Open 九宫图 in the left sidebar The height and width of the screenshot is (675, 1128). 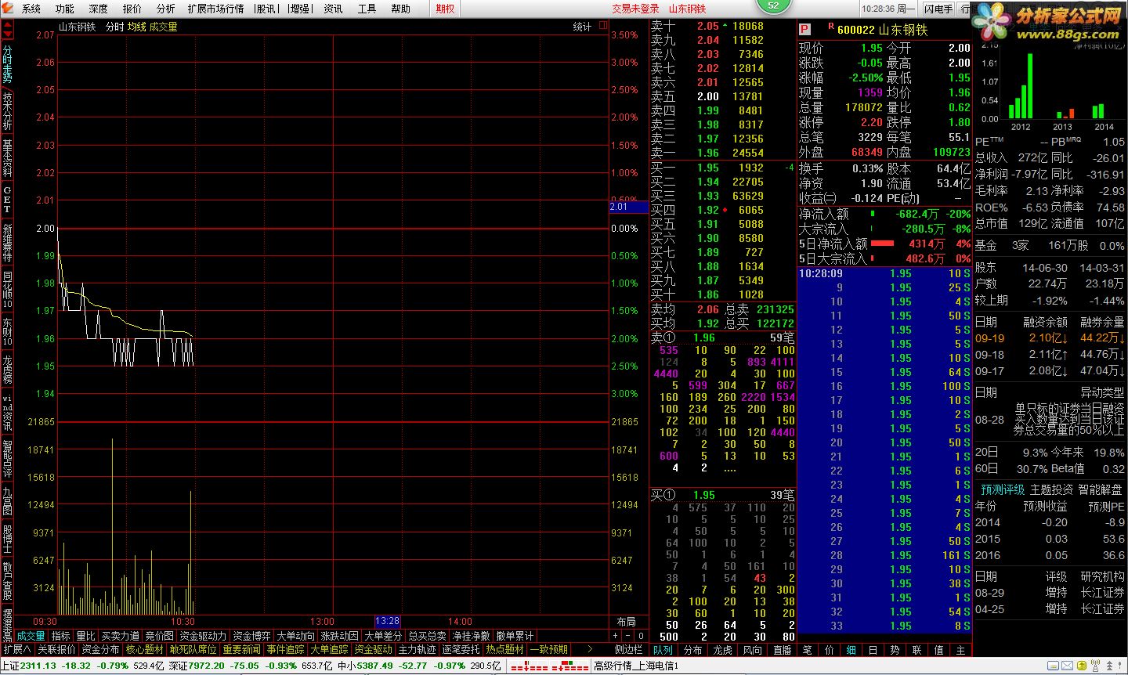7,501
